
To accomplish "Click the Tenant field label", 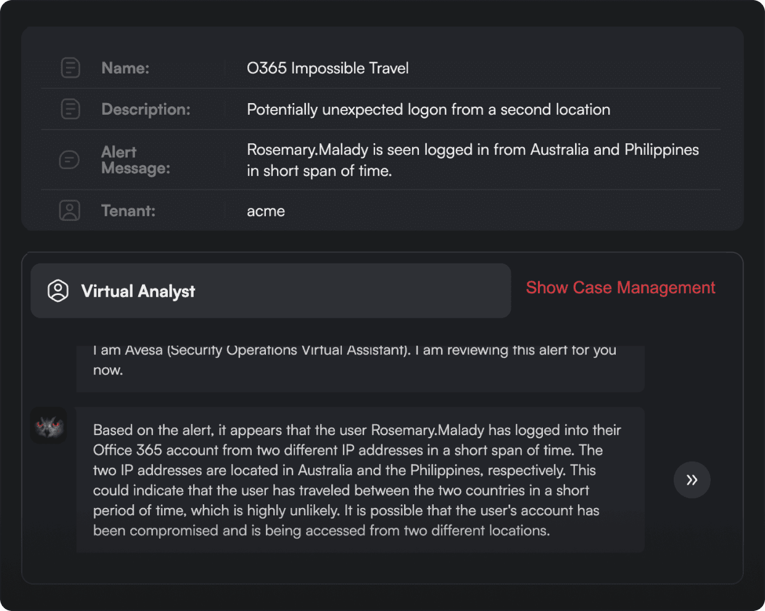I will [128, 211].
